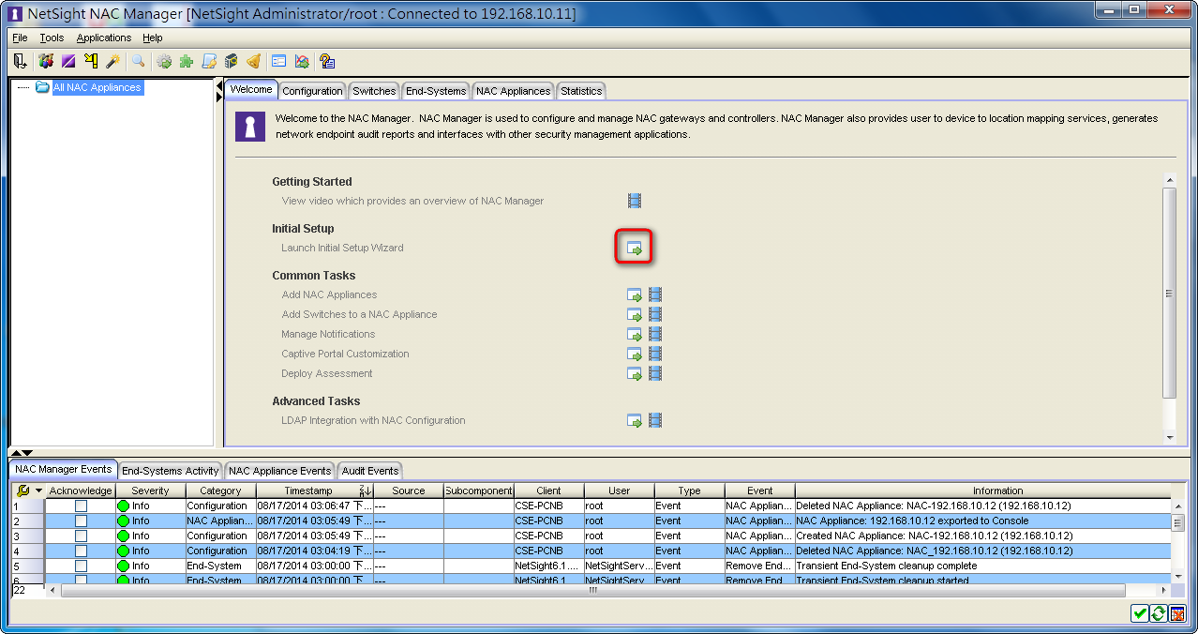Click launch icon for LDAP Integration task
The height and width of the screenshot is (634, 1198).
[635, 420]
